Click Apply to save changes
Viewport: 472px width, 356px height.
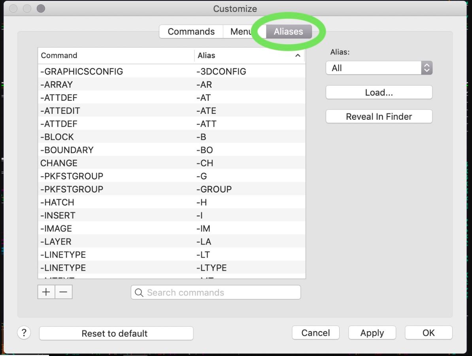372,333
